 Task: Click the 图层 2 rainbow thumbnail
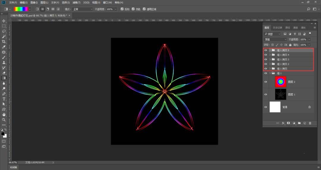tap(281, 82)
